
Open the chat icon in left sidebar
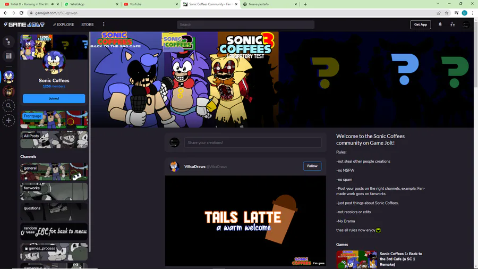coord(8,42)
